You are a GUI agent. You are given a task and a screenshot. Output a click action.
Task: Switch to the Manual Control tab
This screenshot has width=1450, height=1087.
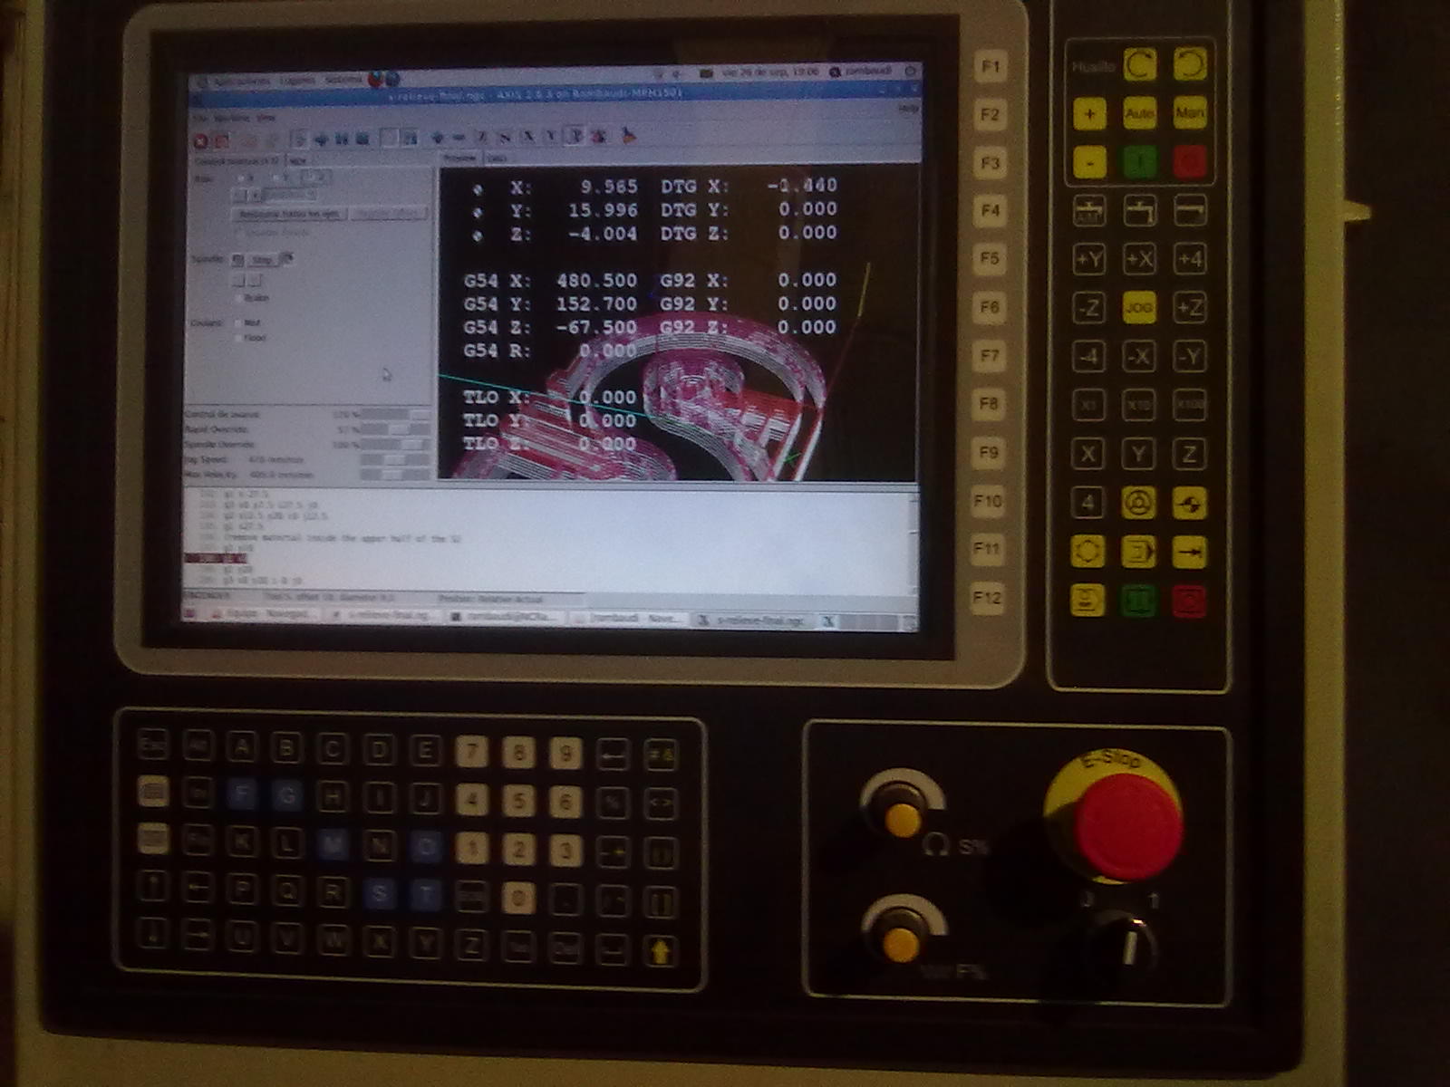(237, 161)
